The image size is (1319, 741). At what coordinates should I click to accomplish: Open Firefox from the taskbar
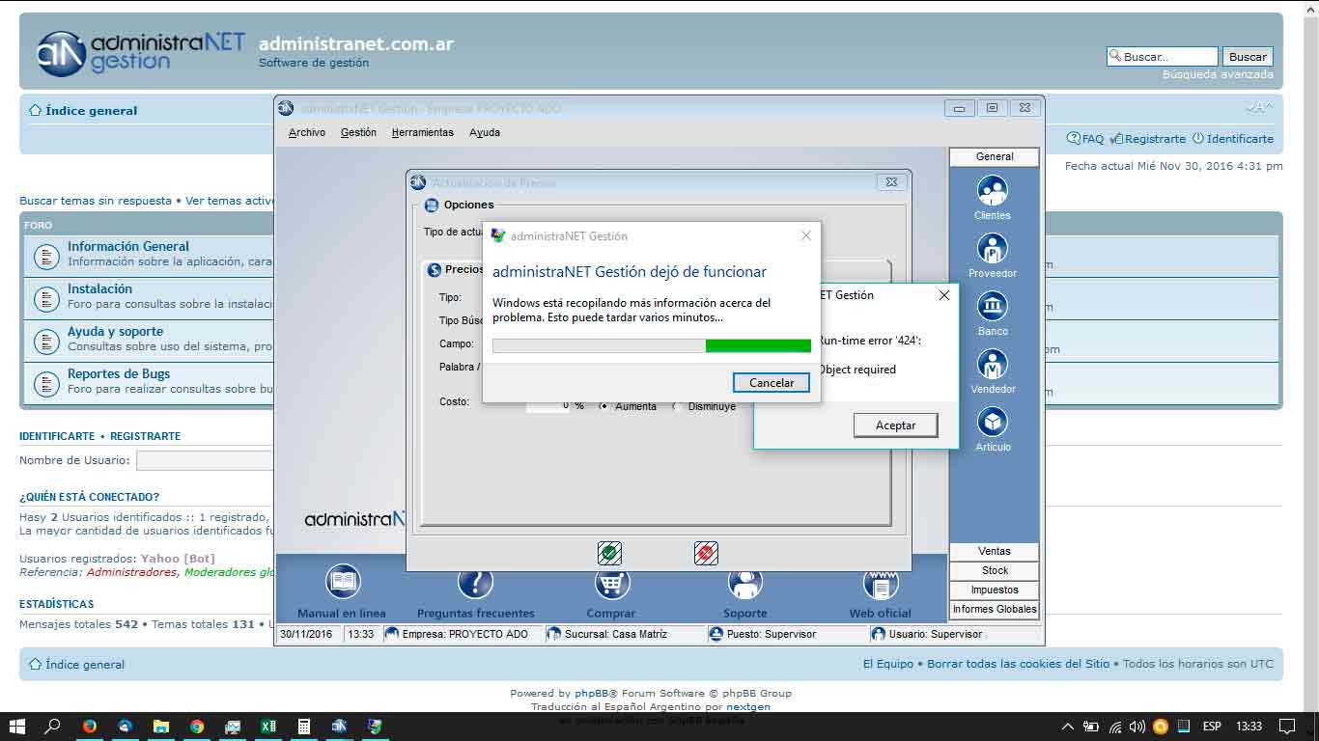(90, 727)
